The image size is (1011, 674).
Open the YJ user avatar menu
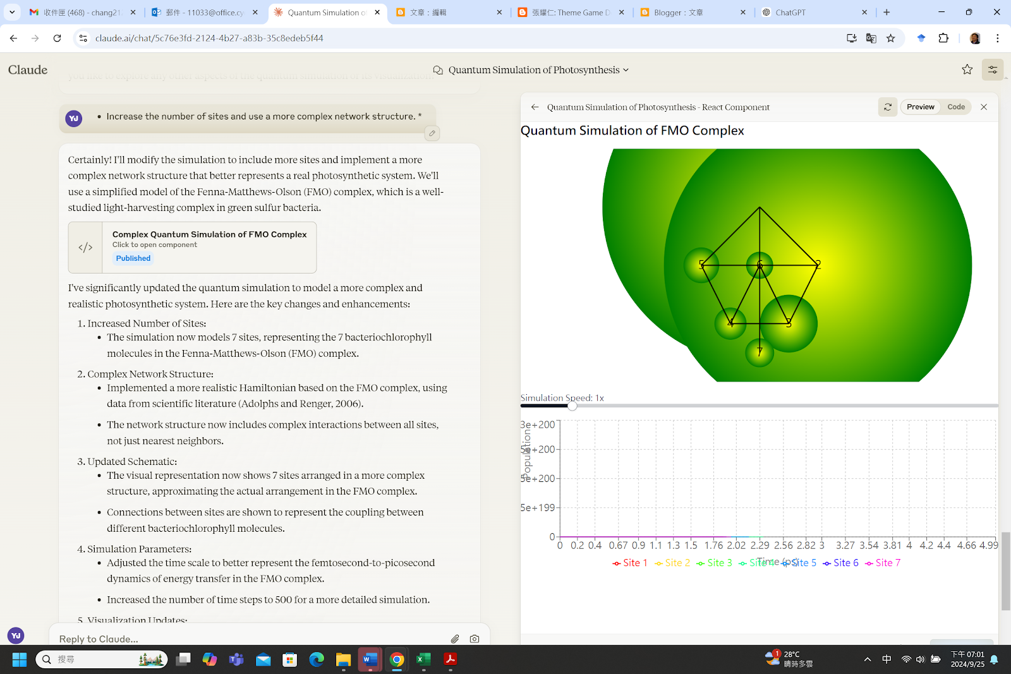coord(16,635)
